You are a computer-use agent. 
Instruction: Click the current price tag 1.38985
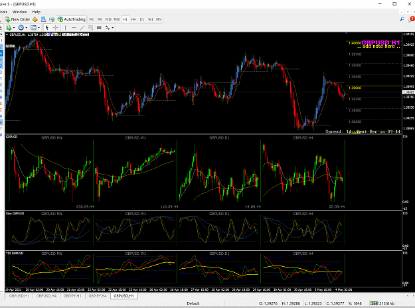pyautogui.click(x=408, y=92)
